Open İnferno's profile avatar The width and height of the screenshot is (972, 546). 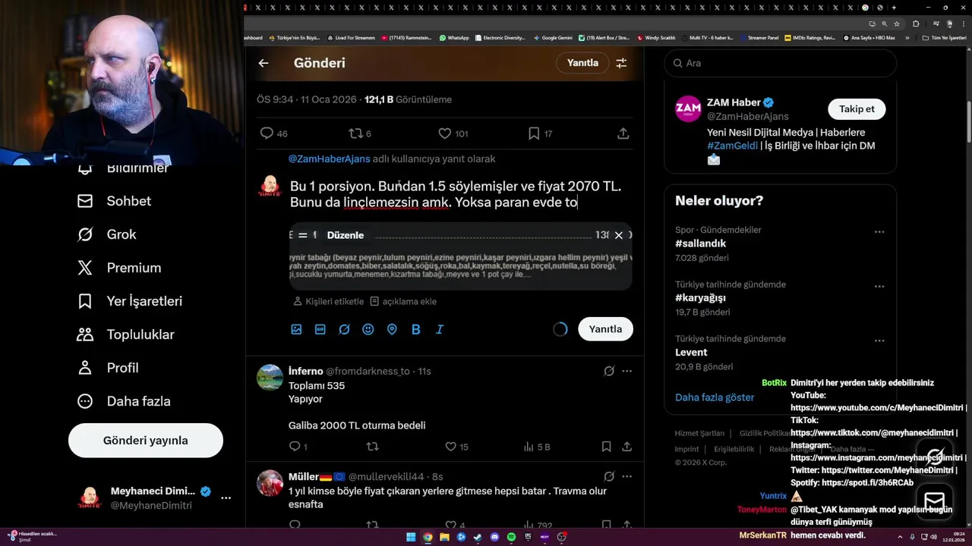tap(270, 377)
